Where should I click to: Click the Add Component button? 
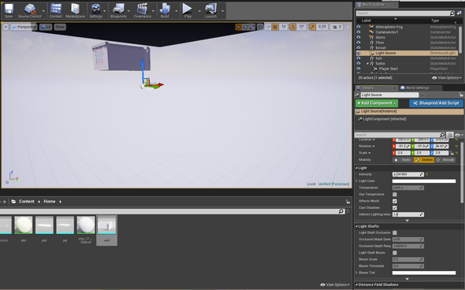tap(377, 103)
